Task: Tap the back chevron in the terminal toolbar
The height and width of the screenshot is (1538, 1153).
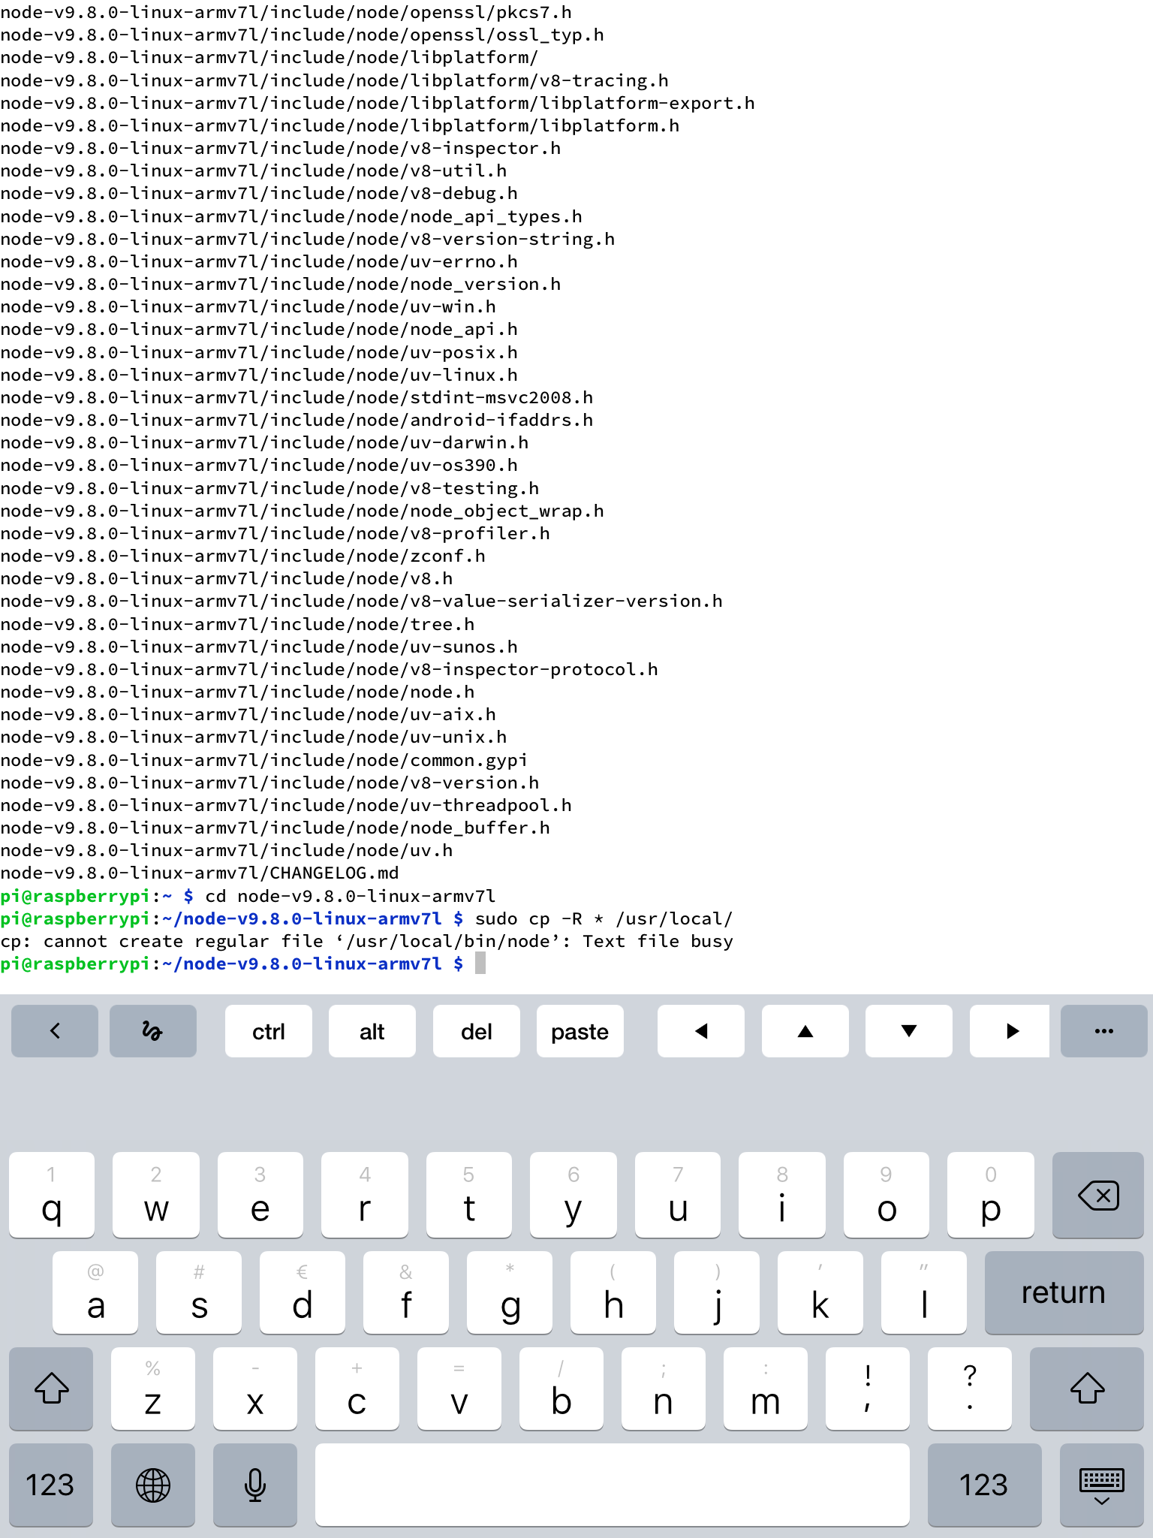Action: coord(54,1031)
